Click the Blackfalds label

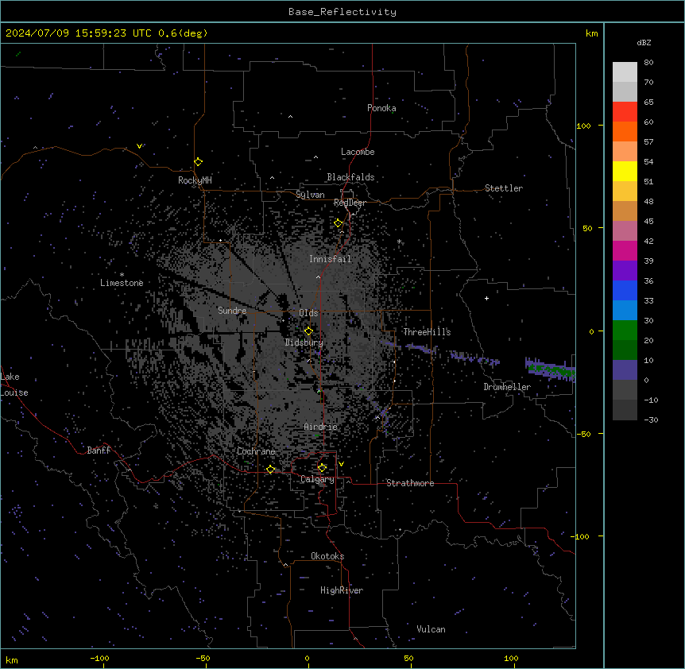point(350,177)
